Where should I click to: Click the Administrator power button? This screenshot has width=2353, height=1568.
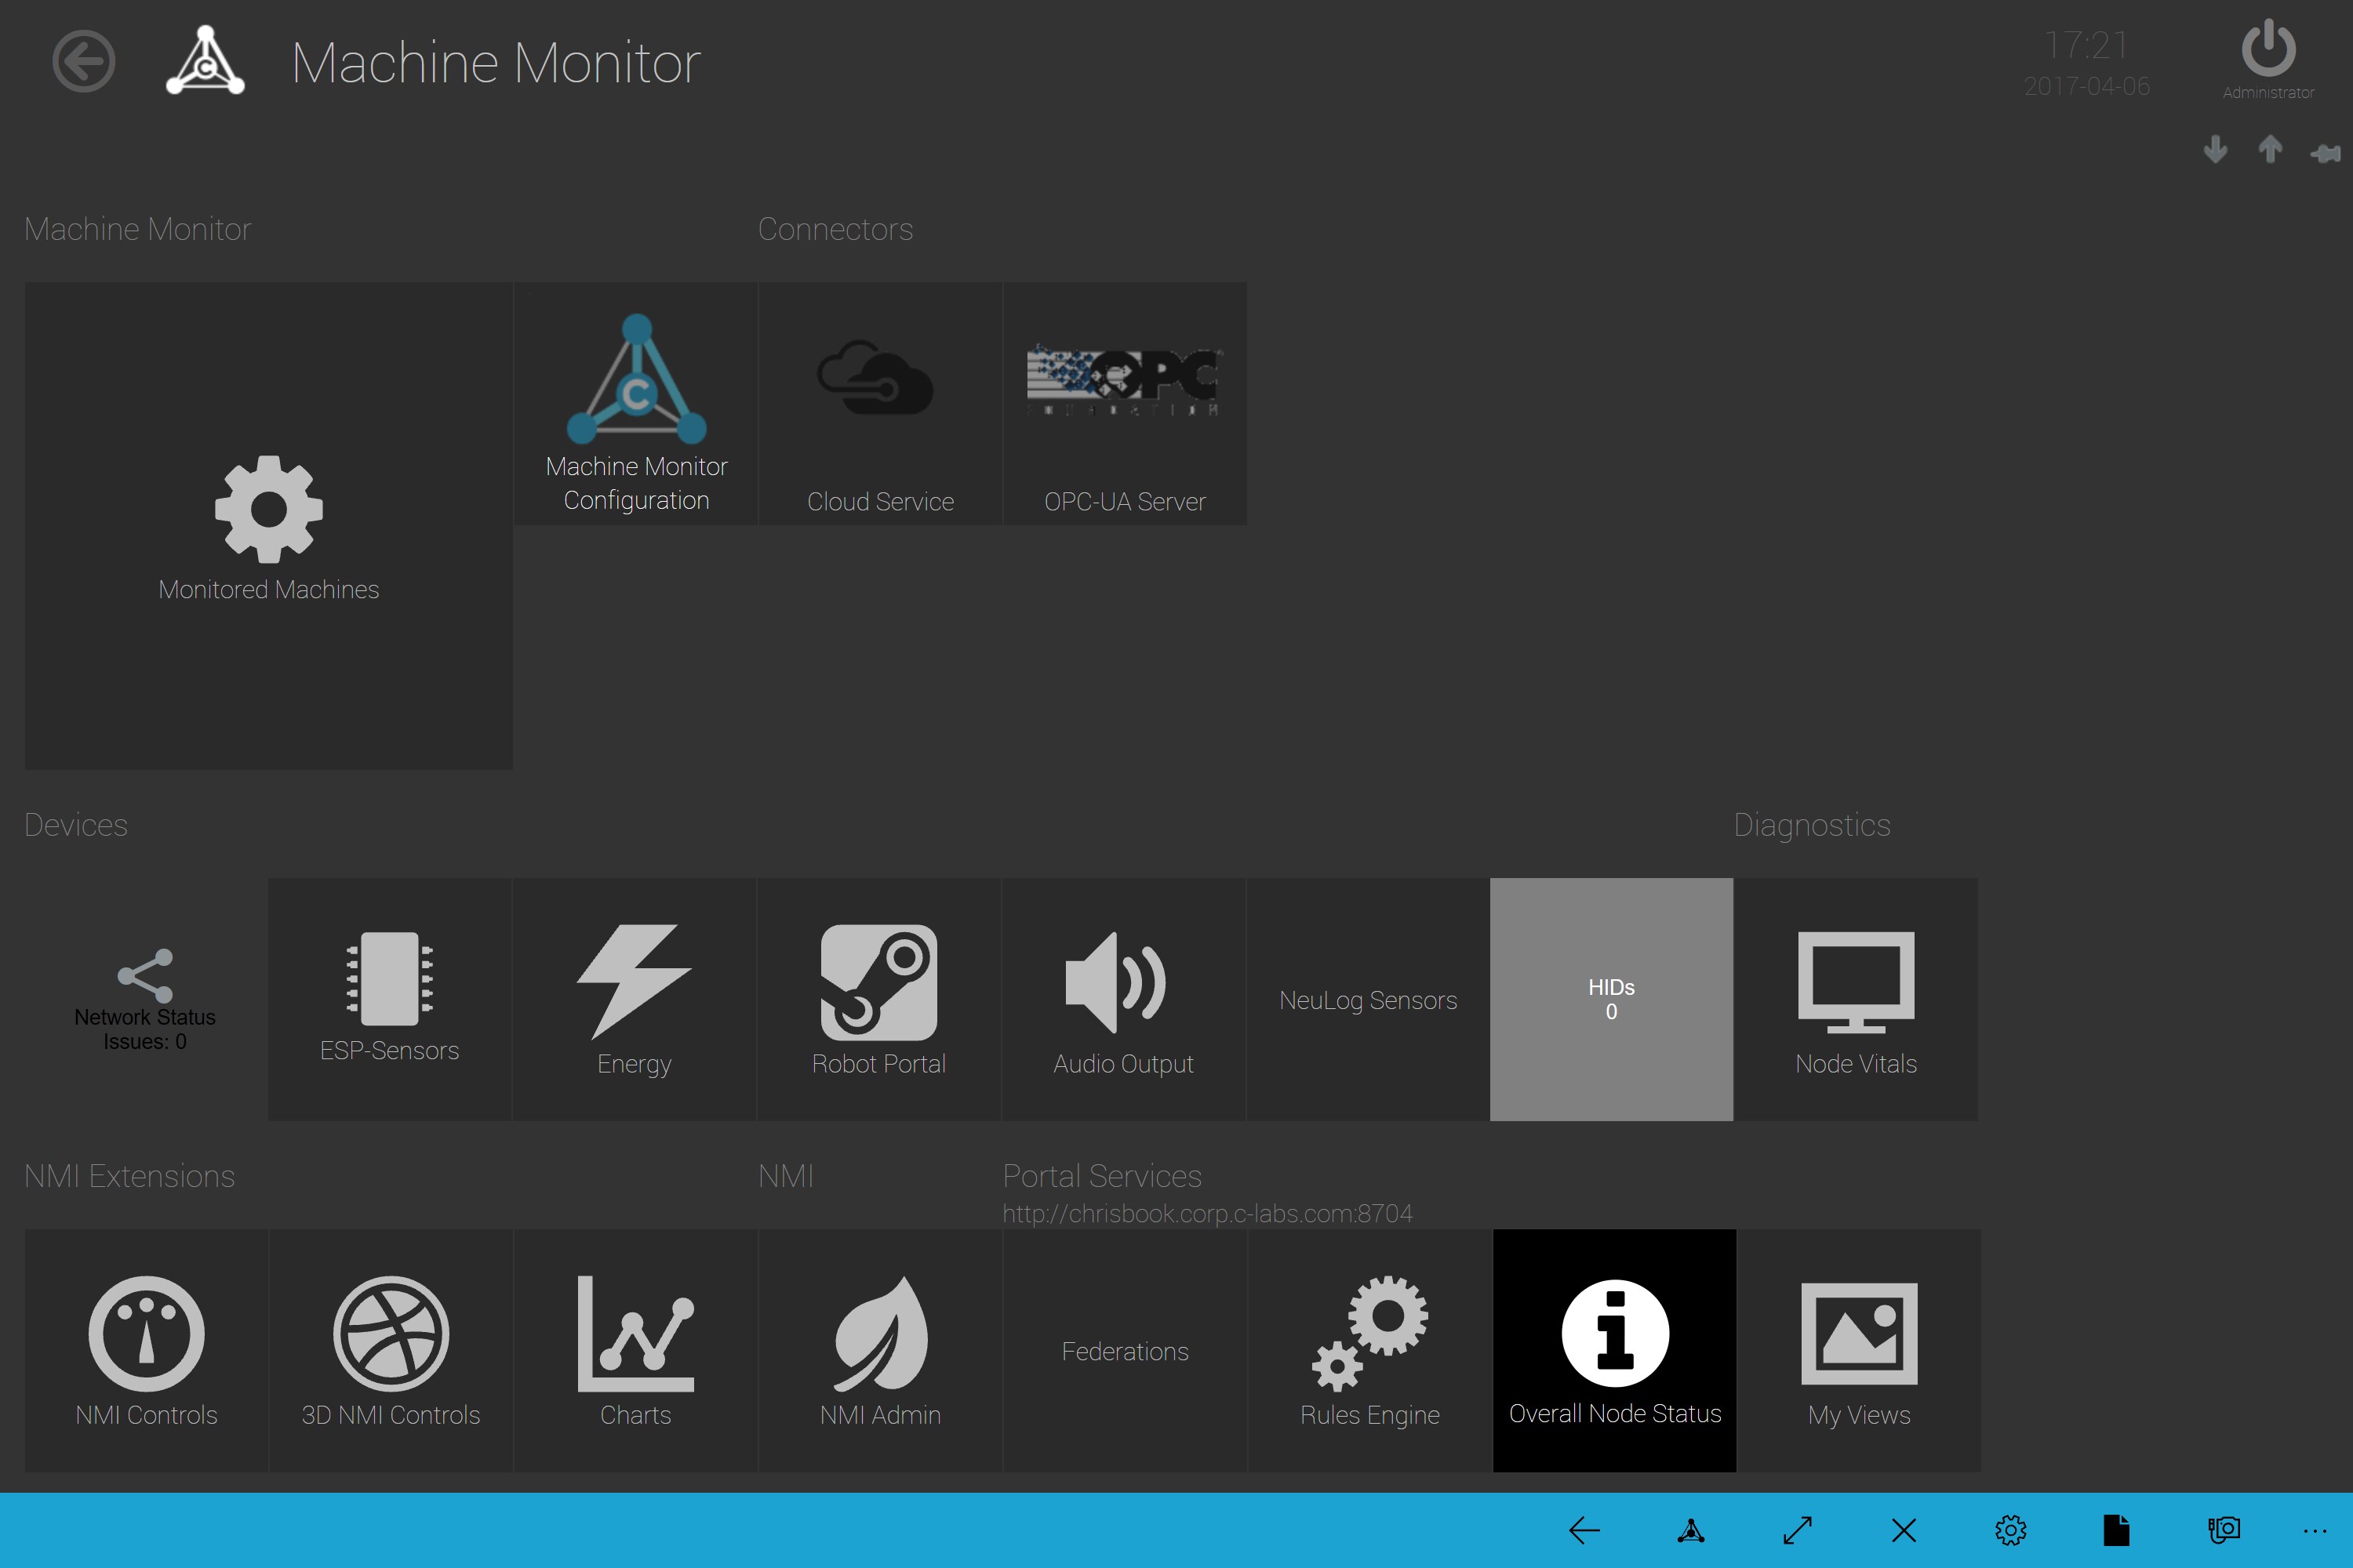click(2268, 50)
